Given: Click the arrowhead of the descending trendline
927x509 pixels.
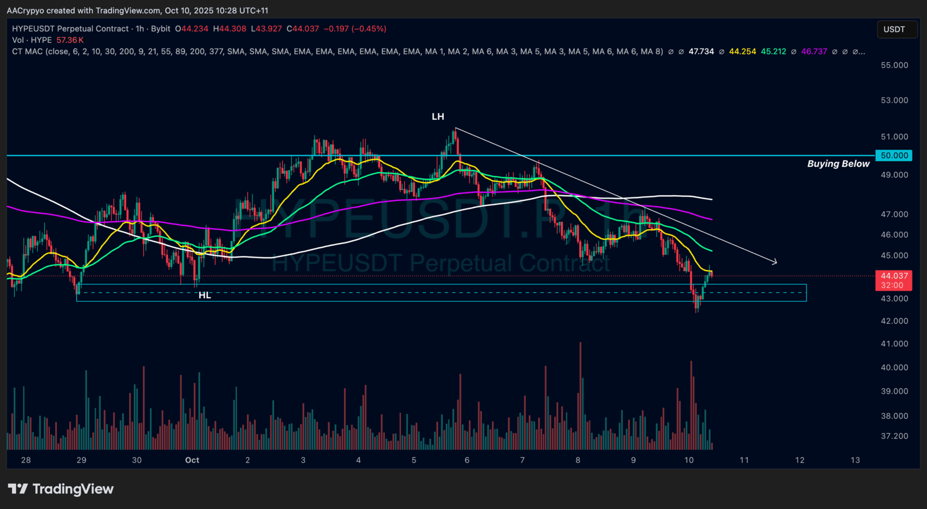Looking at the screenshot, I should tap(775, 262).
